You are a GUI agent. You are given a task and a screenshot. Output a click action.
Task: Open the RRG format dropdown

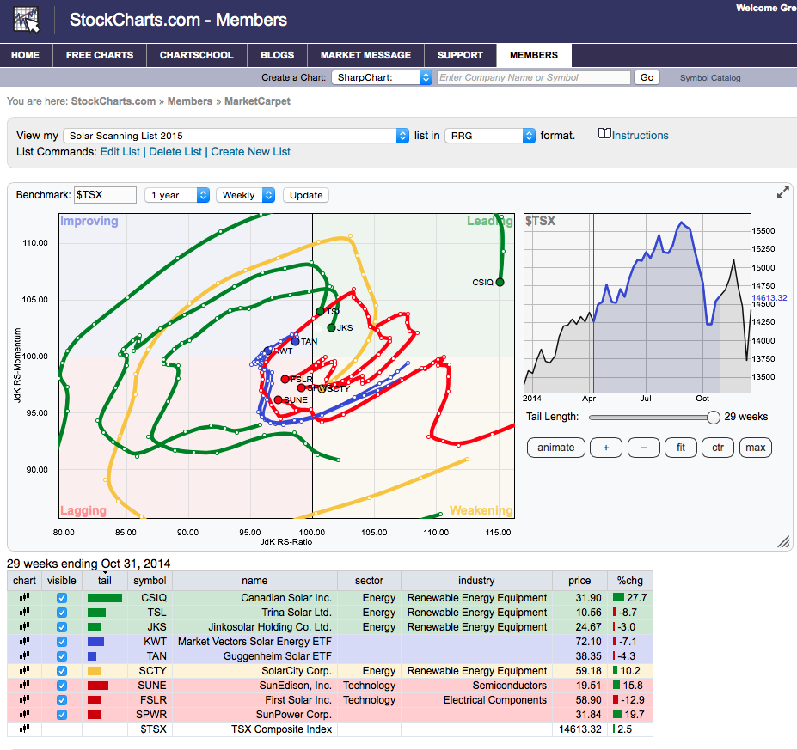489,136
